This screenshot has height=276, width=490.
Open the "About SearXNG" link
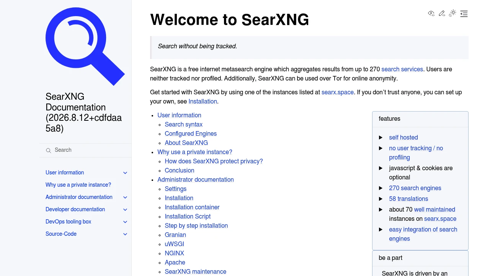point(186,143)
